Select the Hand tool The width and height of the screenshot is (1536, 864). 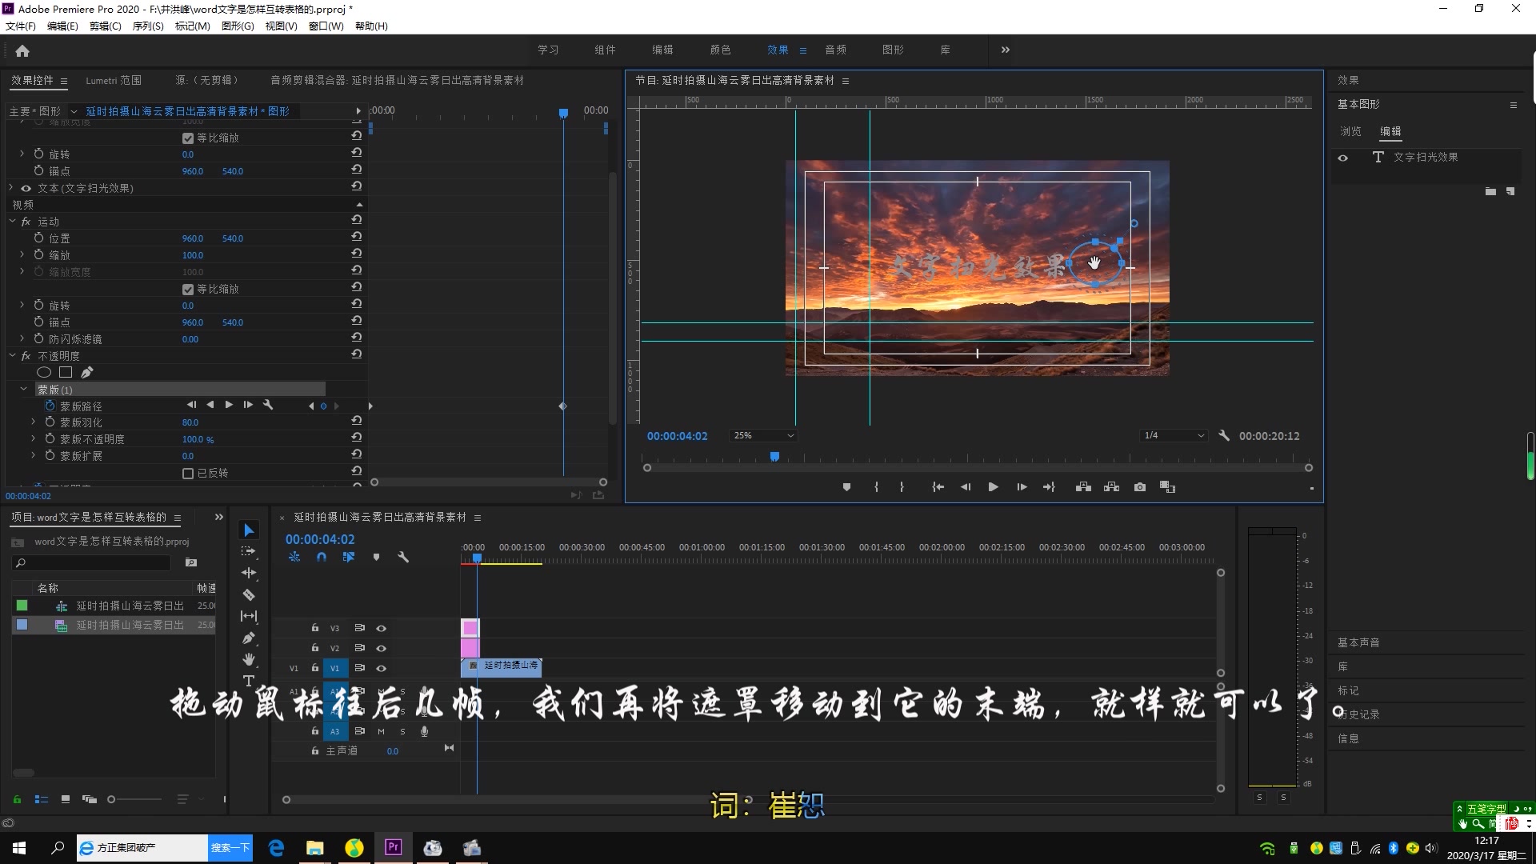[x=249, y=659]
